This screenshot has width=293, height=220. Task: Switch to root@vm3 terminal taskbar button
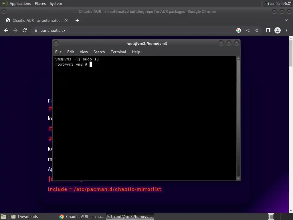pyautogui.click(x=130, y=217)
